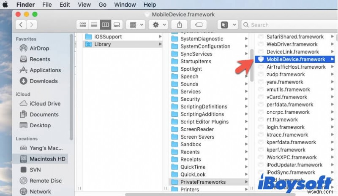The width and height of the screenshot is (338, 196).
Task: Open the Apple menu
Action: (5, 5)
